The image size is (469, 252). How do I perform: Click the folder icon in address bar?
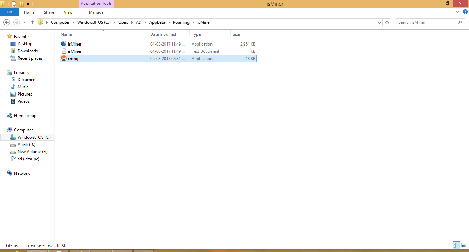[x=41, y=22]
